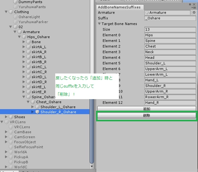The image size is (198, 172).
Task: Collapse the Armature hierarchy node
Action: coord(15,32)
